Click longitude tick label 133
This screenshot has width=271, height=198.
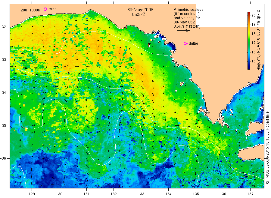(141, 194)
